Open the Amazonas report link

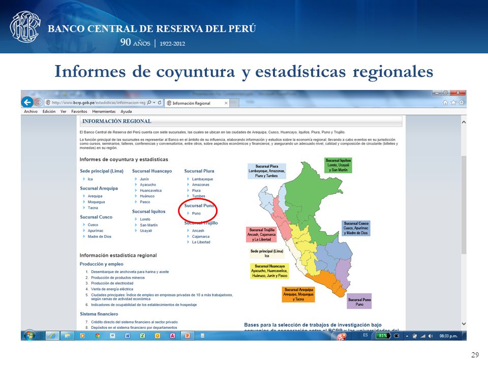200,185
